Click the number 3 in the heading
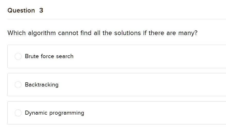 [41, 10]
